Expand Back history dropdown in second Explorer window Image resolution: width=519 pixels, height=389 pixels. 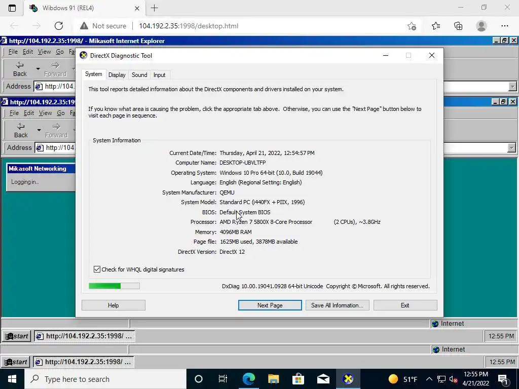[39, 130]
